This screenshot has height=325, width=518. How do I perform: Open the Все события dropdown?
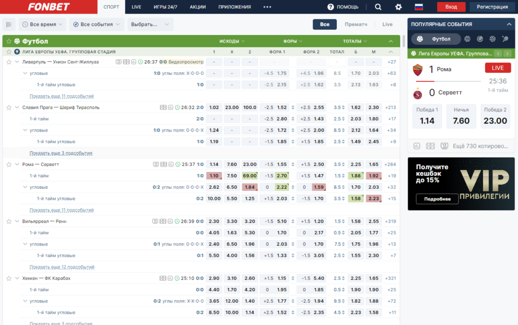(97, 24)
